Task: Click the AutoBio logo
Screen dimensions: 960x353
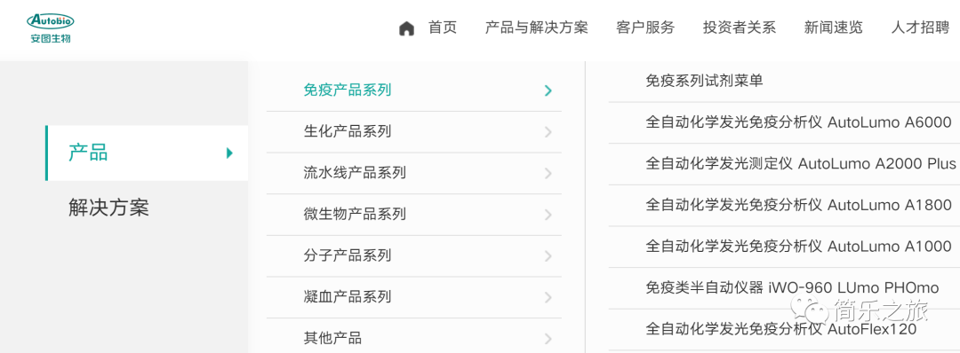Action: point(51,28)
